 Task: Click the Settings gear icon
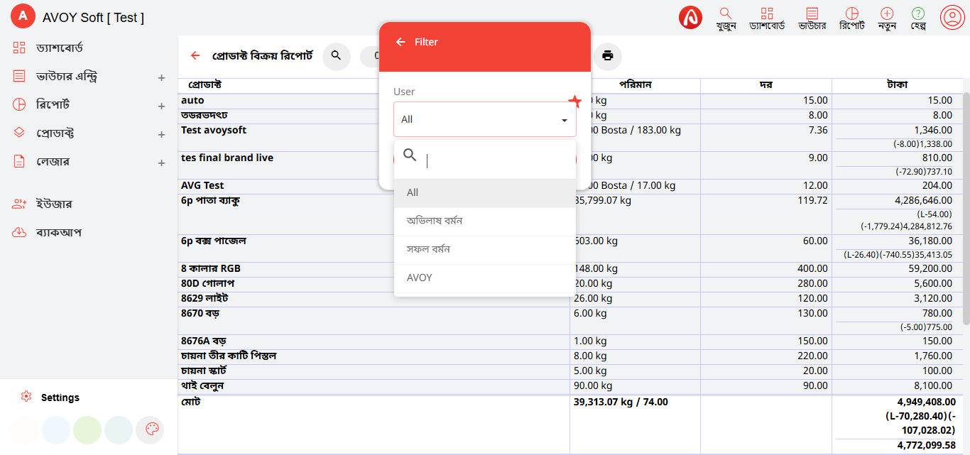(26, 397)
